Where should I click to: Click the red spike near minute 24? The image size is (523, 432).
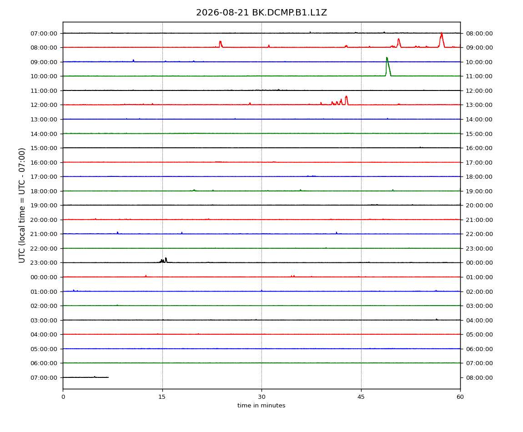[220, 44]
